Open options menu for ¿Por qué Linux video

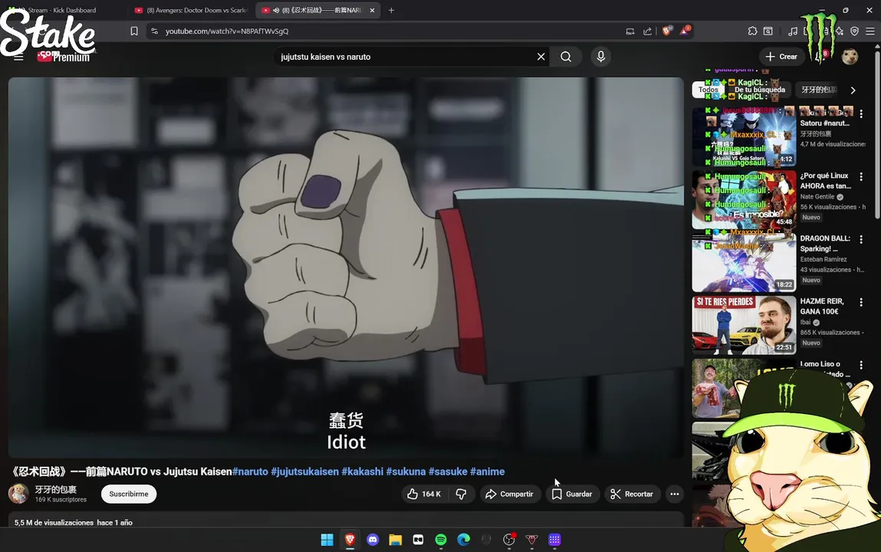point(861,176)
